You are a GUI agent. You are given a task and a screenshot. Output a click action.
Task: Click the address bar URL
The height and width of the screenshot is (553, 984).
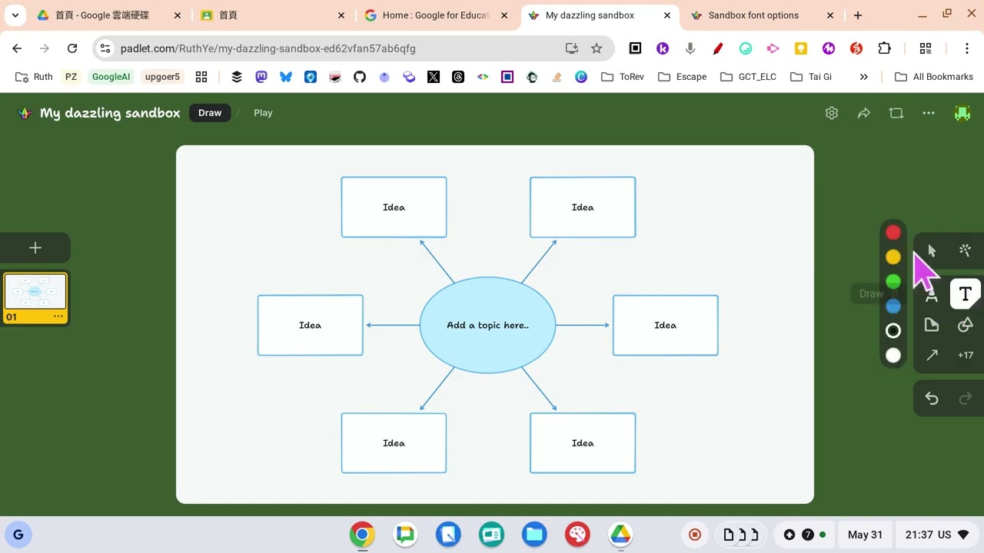tap(268, 48)
